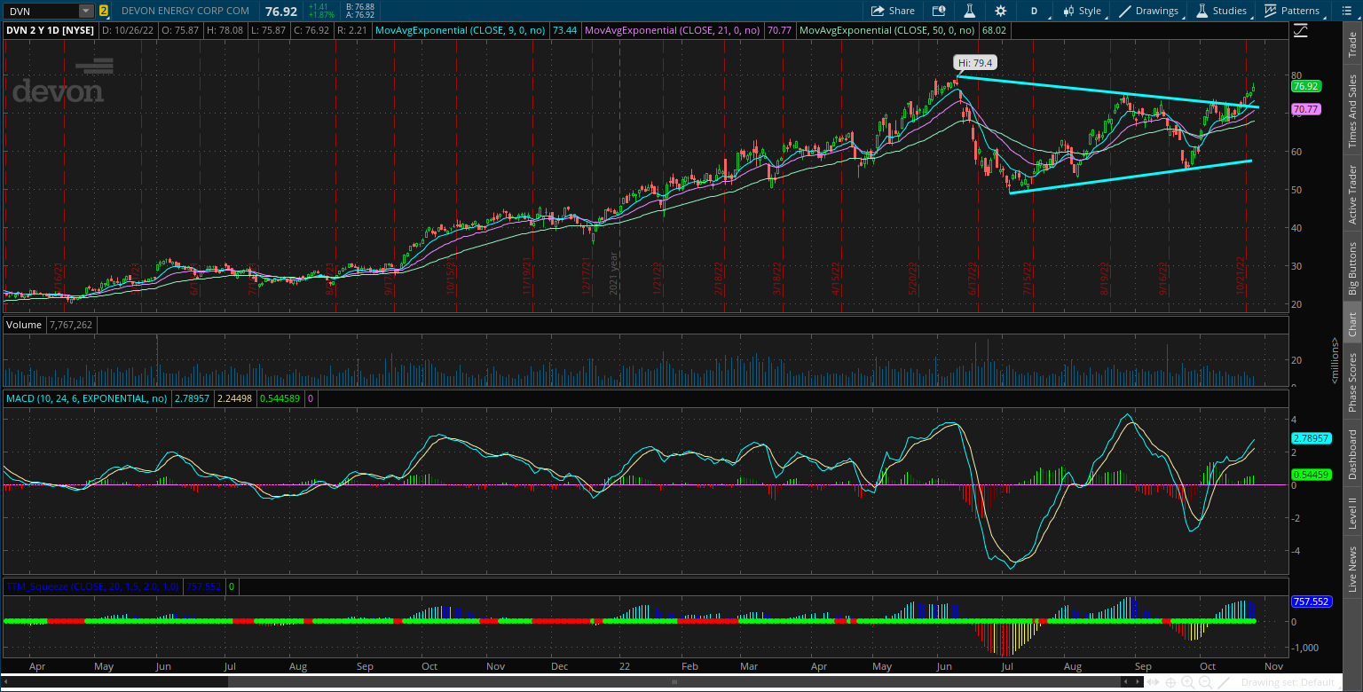
Task: Click the MovAvgExponential (CLOSE, 21) study label
Action: tap(672, 30)
